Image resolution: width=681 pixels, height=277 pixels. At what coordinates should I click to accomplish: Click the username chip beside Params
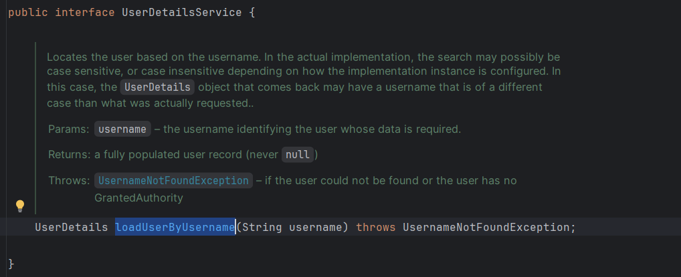click(x=122, y=129)
